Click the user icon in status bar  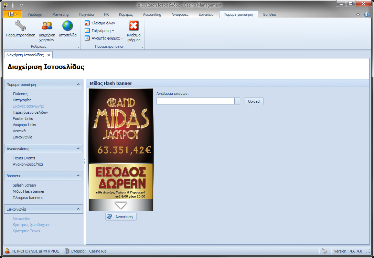(7, 251)
